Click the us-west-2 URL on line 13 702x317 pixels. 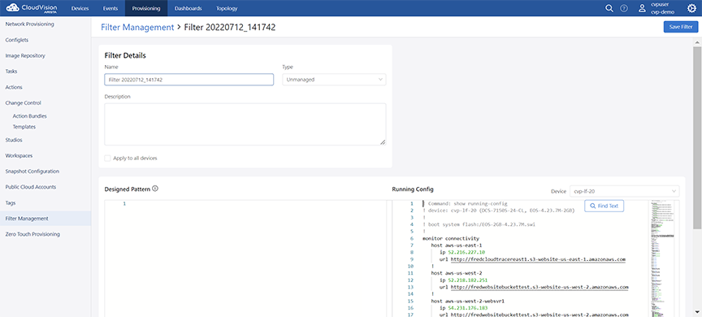point(539,287)
